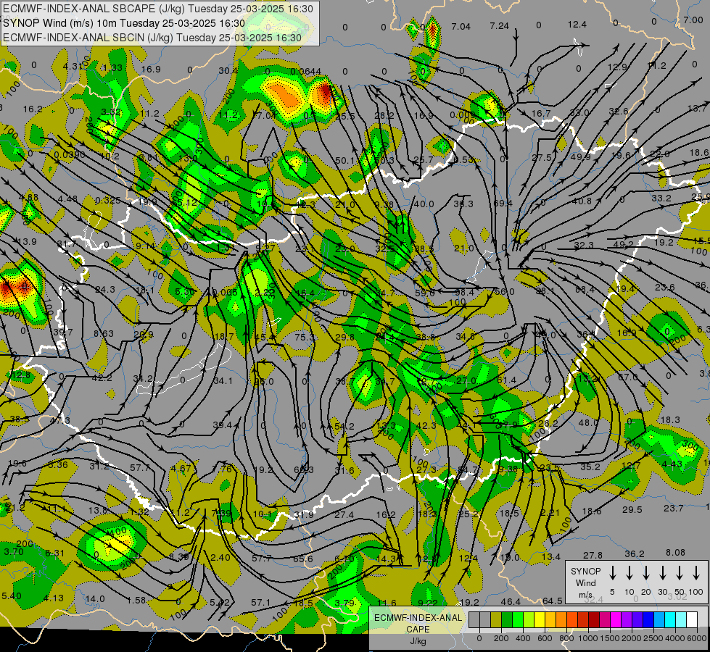
Task: Click the 2500 tick label on CAPE scale
Action: click(x=653, y=638)
